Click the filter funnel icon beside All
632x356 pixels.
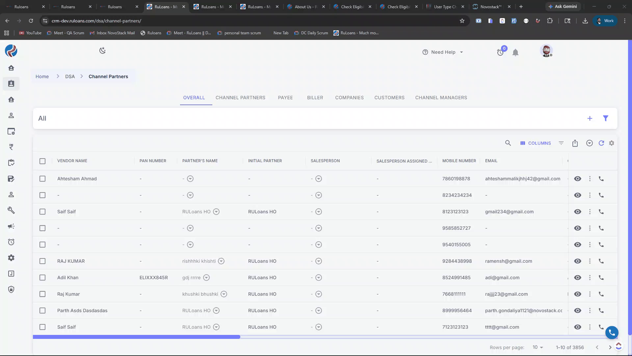pos(605,118)
